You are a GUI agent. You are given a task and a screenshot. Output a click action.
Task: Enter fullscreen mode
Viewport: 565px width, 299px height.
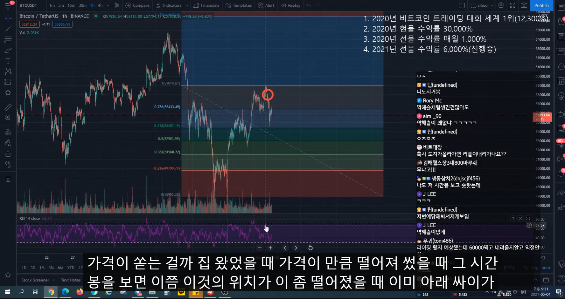click(513, 5)
